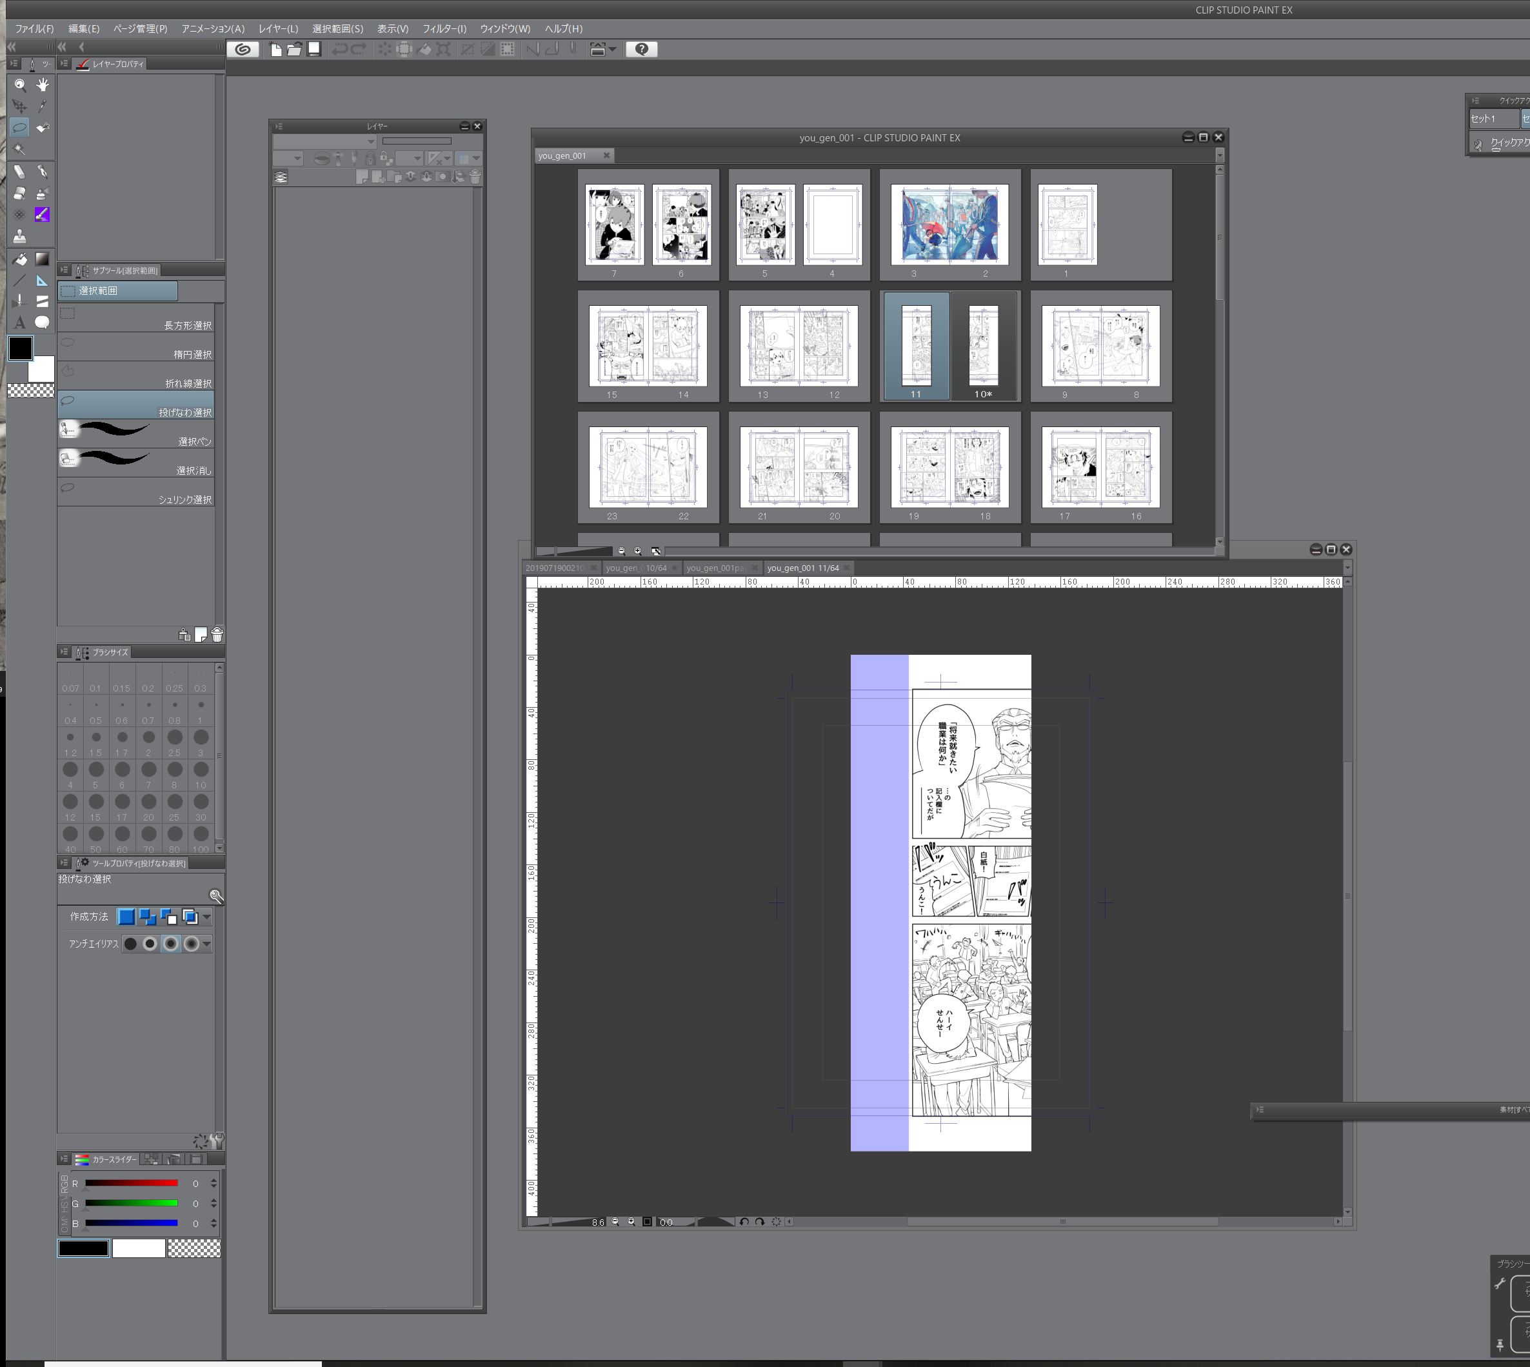Image resolution: width=1530 pixels, height=1367 pixels.
Task: Set selection mode to remove from selection
Action: (169, 917)
